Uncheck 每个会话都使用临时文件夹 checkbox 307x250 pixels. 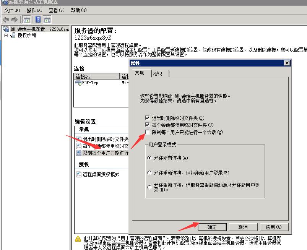coord(147,125)
